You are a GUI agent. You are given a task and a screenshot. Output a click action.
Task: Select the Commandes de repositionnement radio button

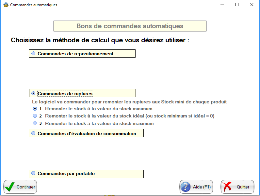click(33, 53)
